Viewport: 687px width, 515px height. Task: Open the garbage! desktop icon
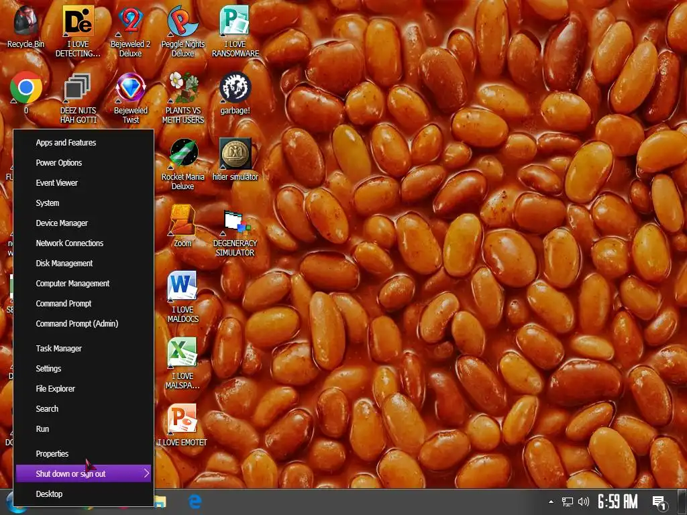pos(235,93)
